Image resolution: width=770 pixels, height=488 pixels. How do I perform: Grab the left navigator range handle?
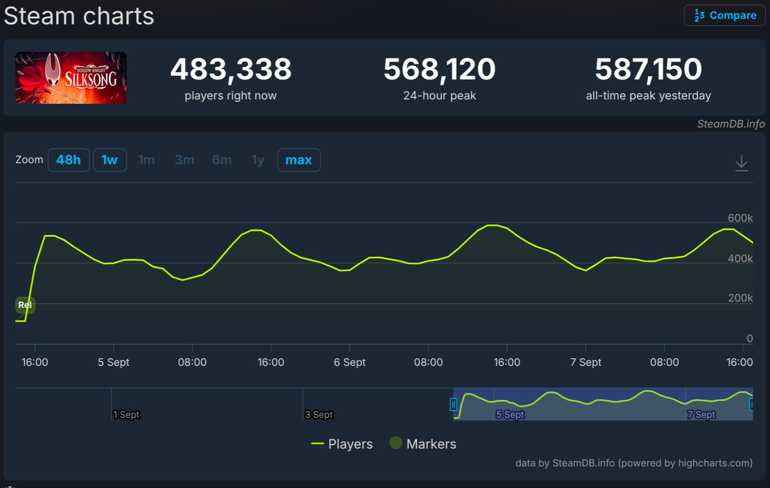point(453,404)
